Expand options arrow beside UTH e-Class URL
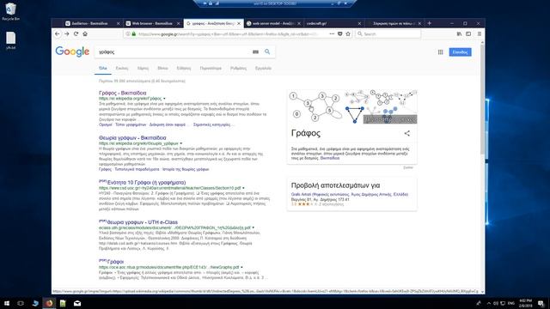Screen dimensions: 550x309 254,227
